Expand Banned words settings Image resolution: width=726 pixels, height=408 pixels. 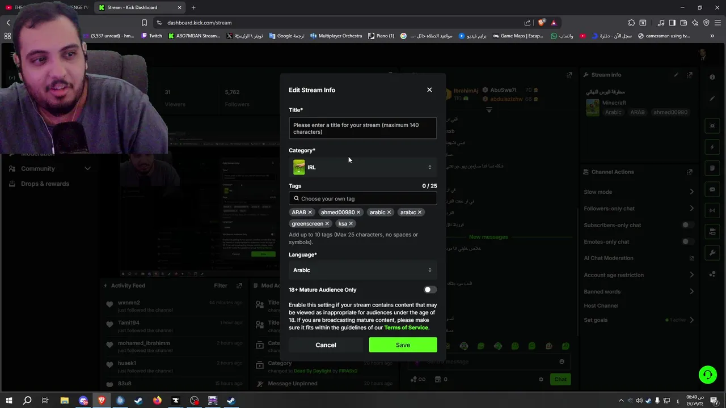(691, 291)
